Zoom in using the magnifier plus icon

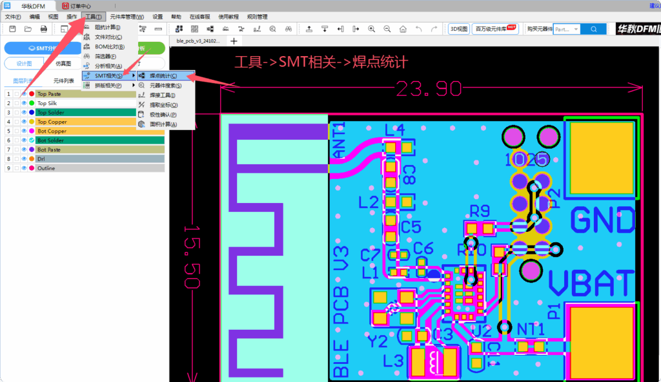coord(371,29)
